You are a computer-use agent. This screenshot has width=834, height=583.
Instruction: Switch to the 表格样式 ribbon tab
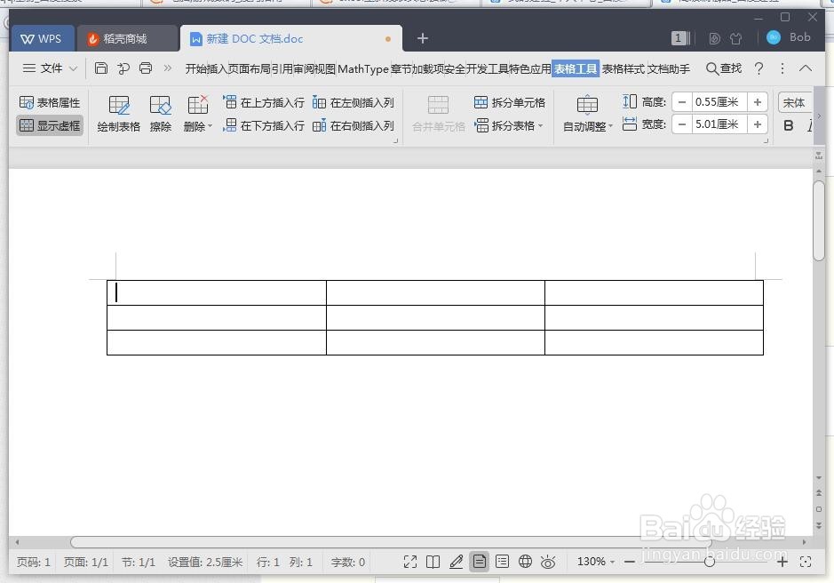coord(623,68)
